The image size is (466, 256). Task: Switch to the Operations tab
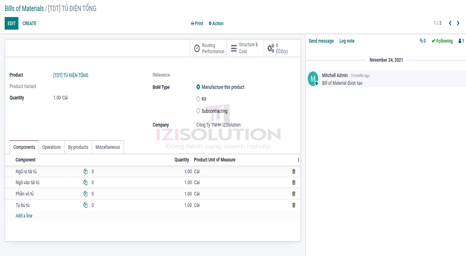coord(51,147)
